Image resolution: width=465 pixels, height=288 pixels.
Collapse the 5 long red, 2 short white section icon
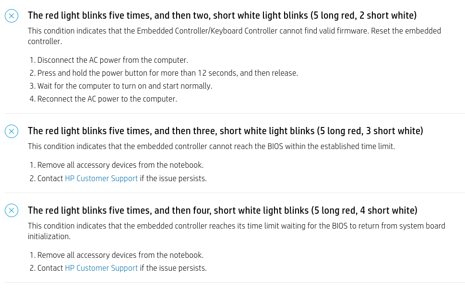pyautogui.click(x=12, y=16)
